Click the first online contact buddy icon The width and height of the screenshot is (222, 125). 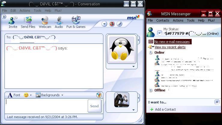click(x=157, y=58)
